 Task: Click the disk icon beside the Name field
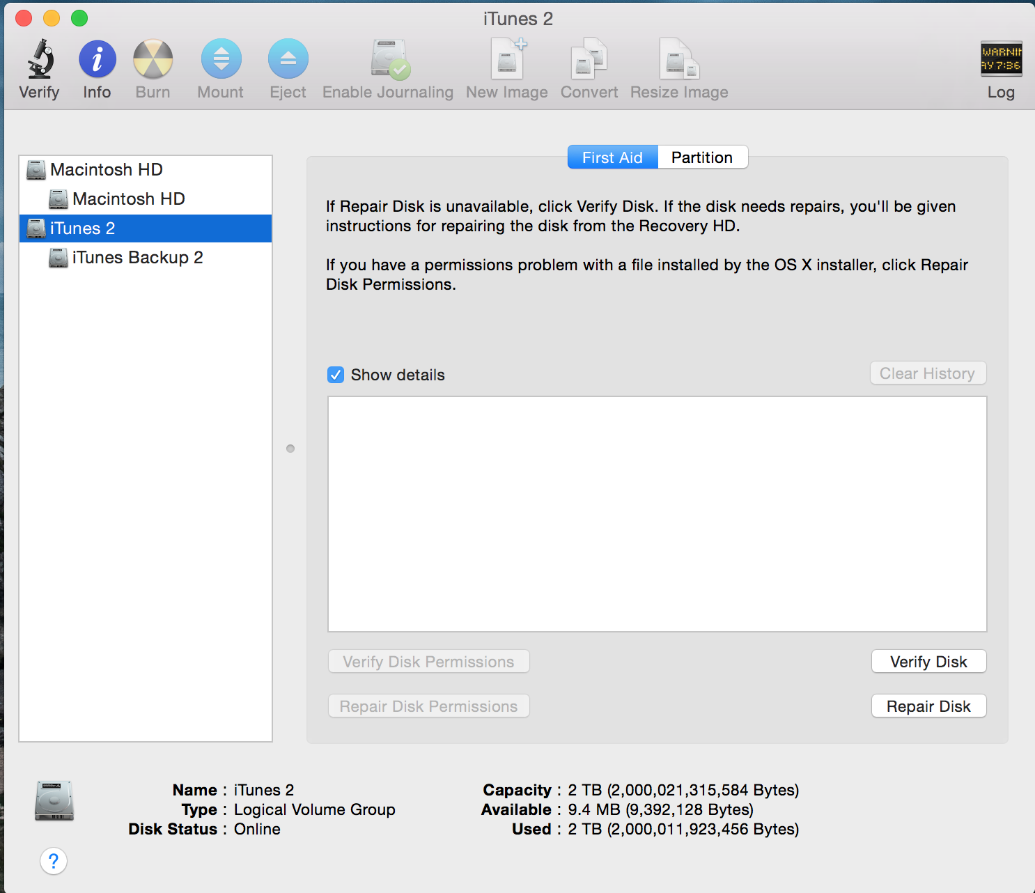[54, 800]
